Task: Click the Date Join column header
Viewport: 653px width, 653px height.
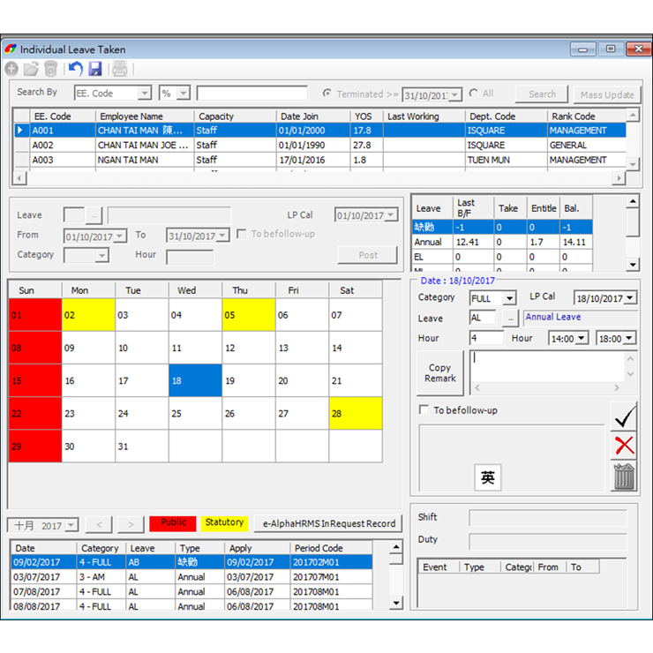Action: pyautogui.click(x=312, y=116)
